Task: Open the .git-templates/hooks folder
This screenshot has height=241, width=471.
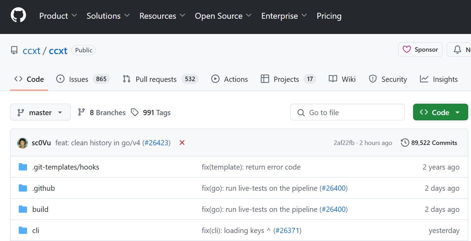Action: 66,167
